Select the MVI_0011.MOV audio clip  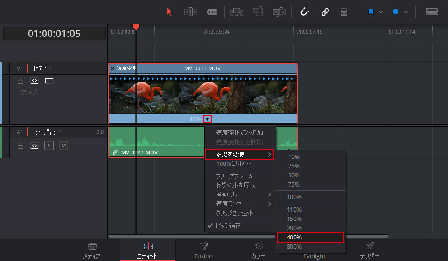point(157,142)
